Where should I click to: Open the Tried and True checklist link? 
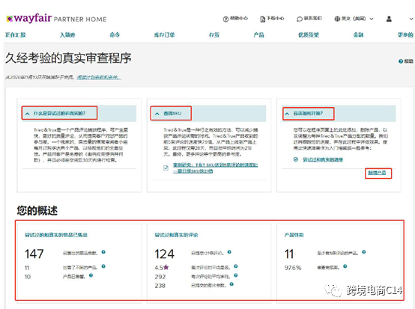(x=323, y=159)
